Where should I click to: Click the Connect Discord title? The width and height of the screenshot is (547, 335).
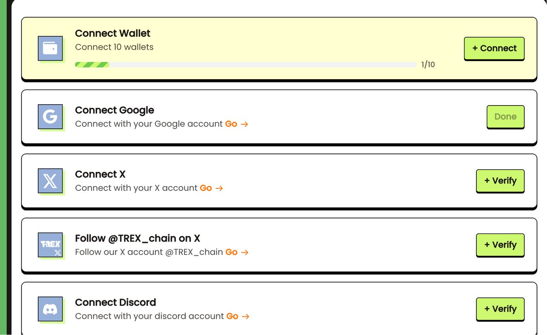pyautogui.click(x=115, y=303)
